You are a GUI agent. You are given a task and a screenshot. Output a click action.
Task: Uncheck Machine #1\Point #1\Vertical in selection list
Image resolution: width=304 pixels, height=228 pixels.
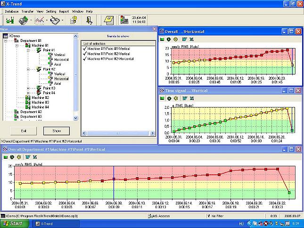click(85, 49)
